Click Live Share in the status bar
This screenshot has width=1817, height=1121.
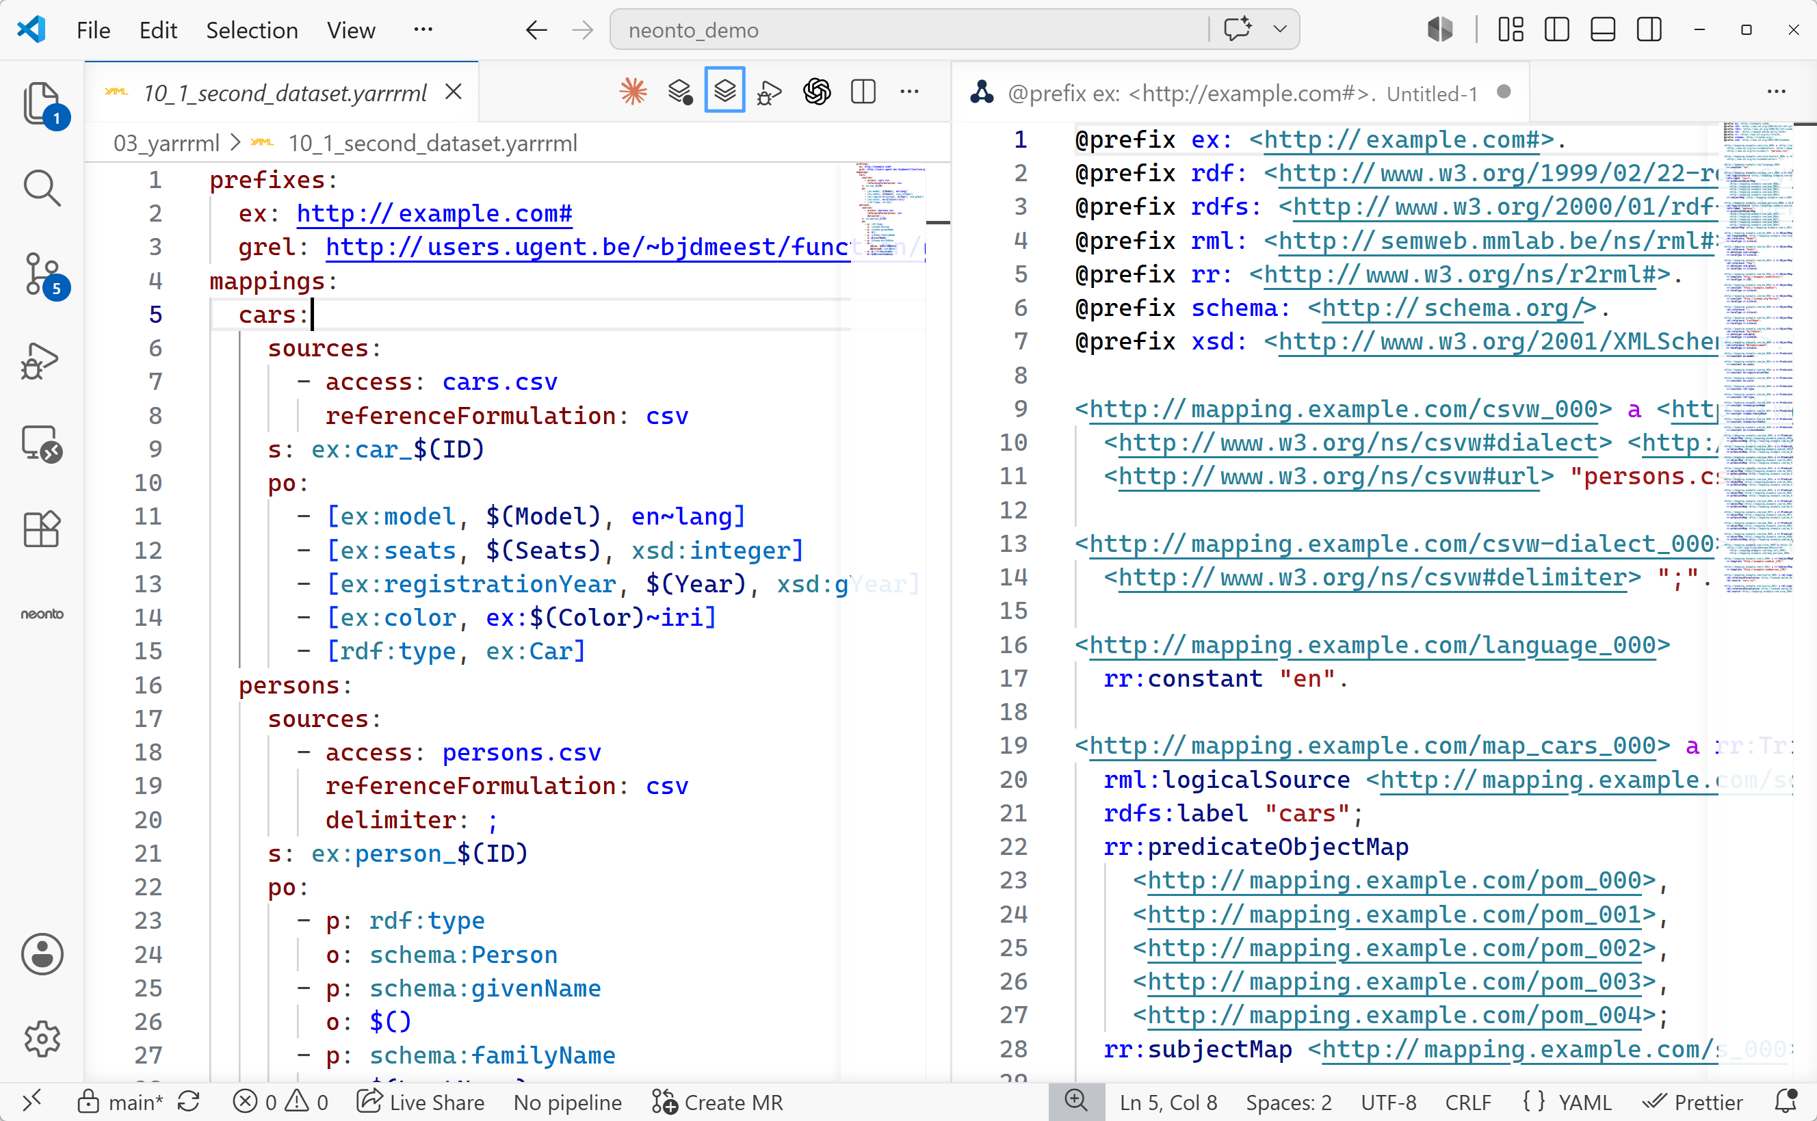419,1103
